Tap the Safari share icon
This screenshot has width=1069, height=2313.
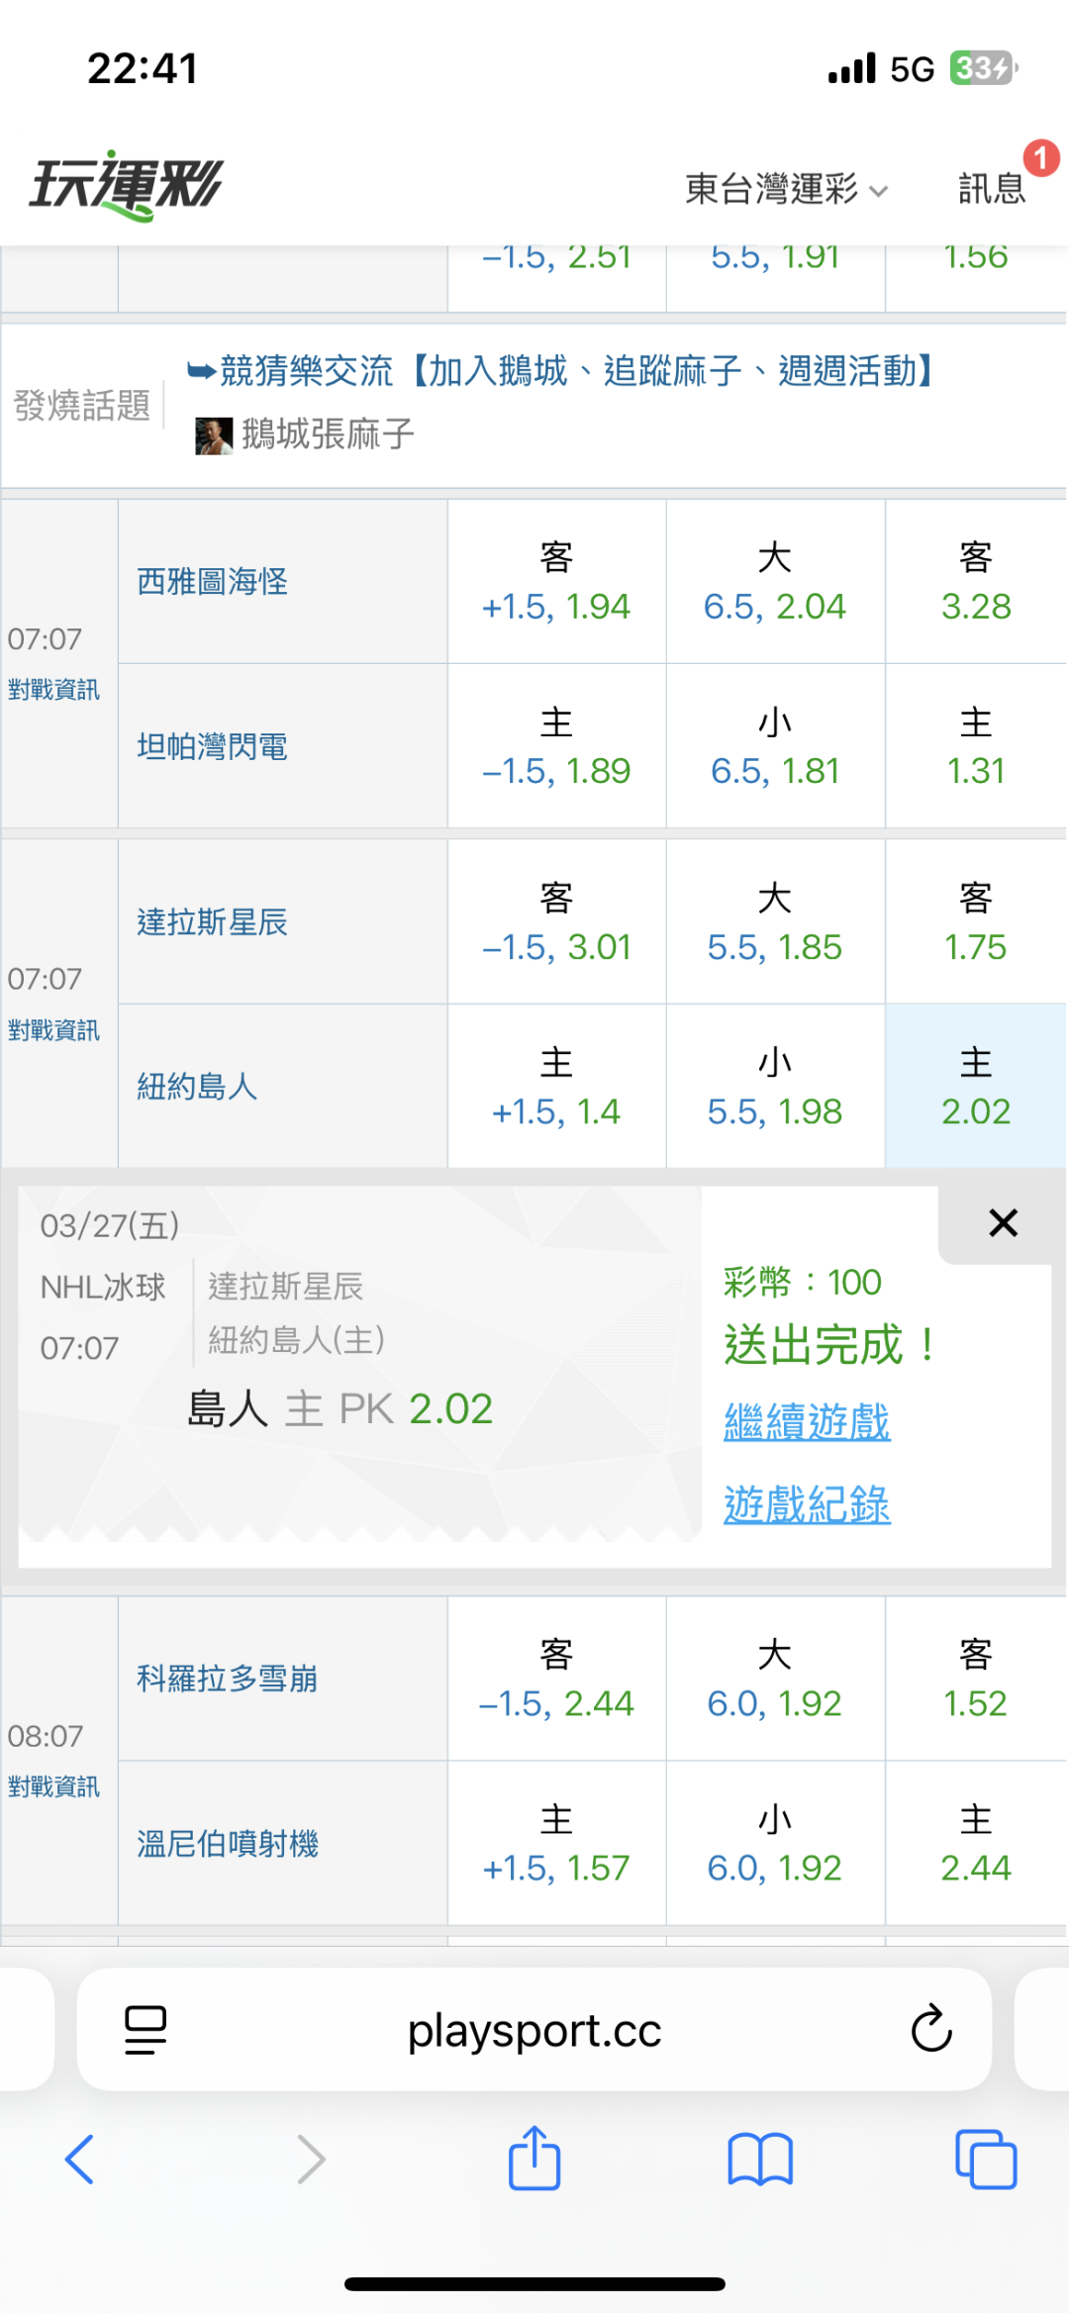tap(534, 2159)
